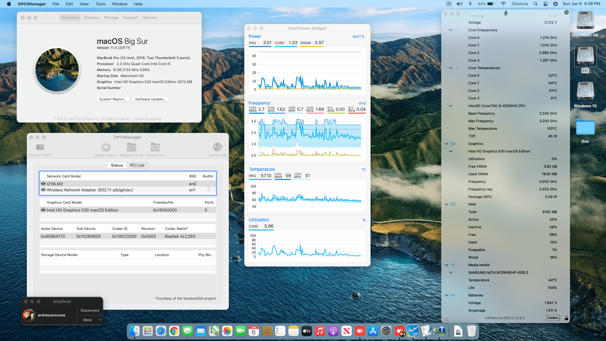Toggle eye icon for Intel HD Graphics 530
606x341 pixels.
43,210
